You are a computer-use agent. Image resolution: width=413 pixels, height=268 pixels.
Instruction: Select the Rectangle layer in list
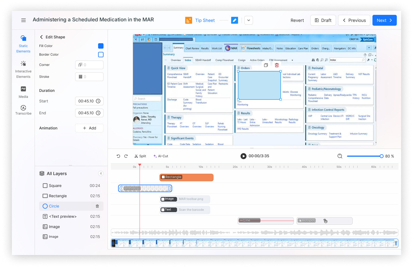(x=71, y=196)
